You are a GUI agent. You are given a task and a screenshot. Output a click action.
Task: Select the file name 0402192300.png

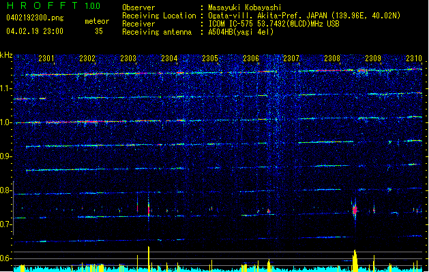35,18
